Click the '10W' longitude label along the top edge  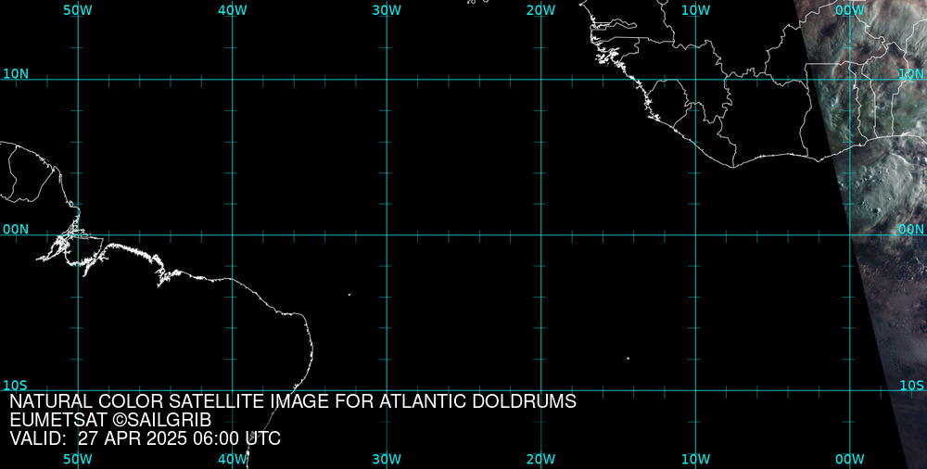(x=695, y=10)
